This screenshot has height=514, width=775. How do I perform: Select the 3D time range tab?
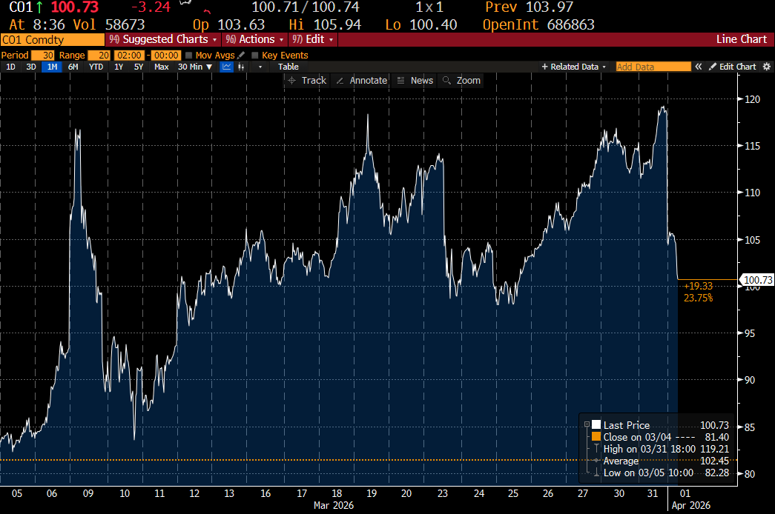31,67
